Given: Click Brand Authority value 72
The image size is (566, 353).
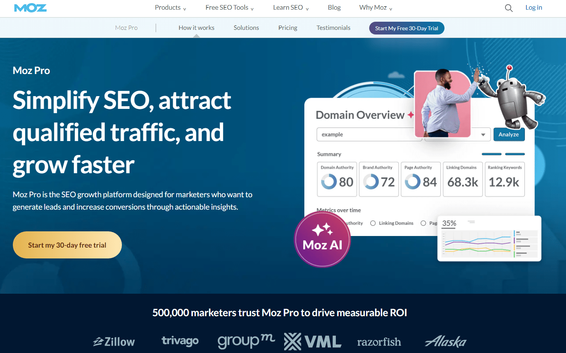Looking at the screenshot, I should 387,182.
